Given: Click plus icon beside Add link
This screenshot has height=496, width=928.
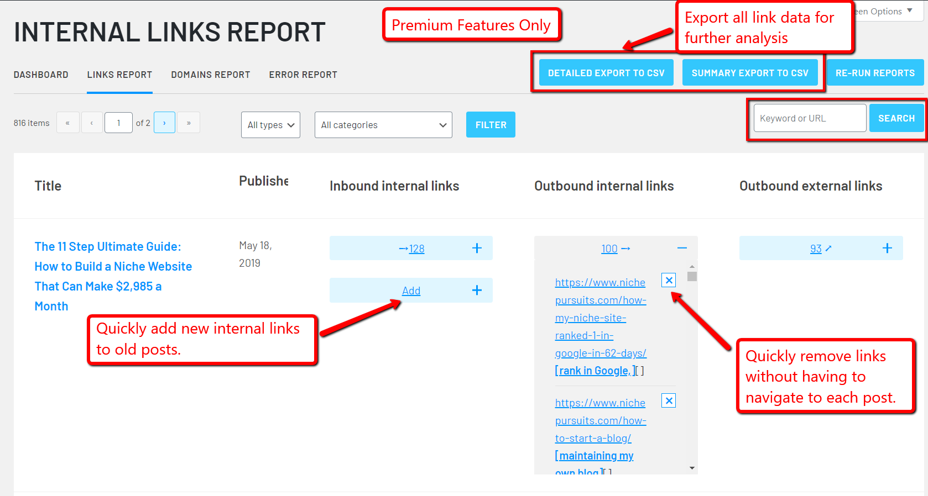Looking at the screenshot, I should pyautogui.click(x=477, y=291).
